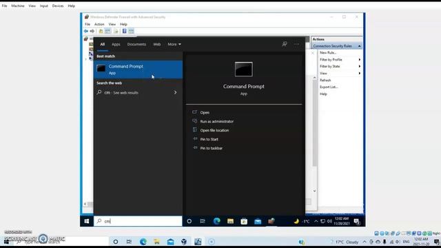The height and width of the screenshot is (248, 441).
Task: Expand the View submenu in Actions pane
Action: click(340, 73)
